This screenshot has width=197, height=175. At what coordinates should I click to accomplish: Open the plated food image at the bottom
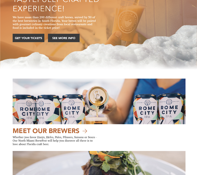99,163
